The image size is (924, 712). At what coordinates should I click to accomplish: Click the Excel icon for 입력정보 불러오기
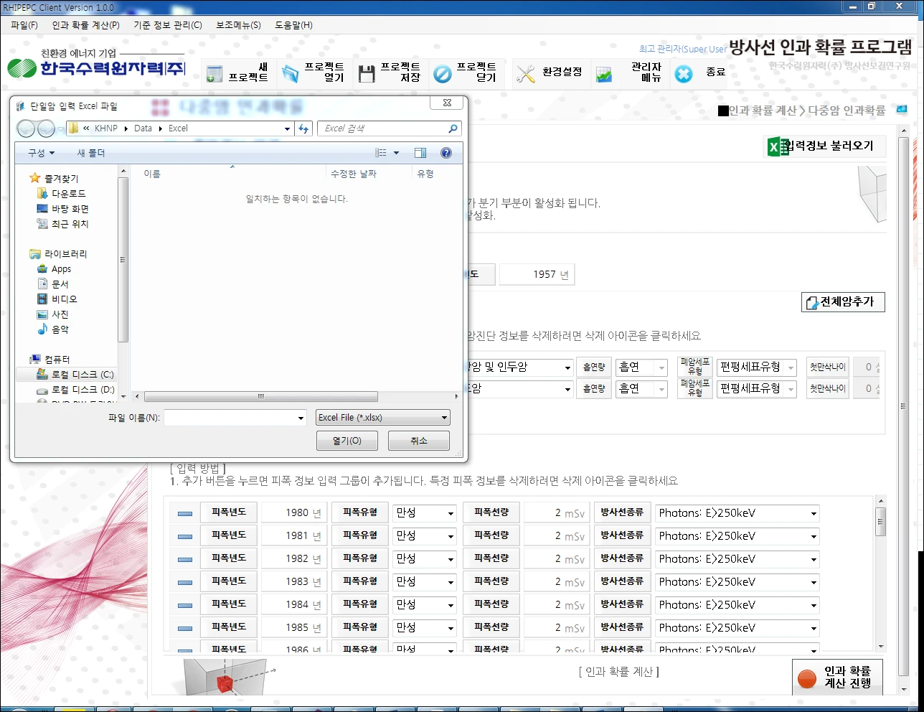pos(777,146)
